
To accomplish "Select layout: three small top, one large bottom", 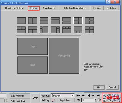I will pyautogui.click(x=67, y=30).
